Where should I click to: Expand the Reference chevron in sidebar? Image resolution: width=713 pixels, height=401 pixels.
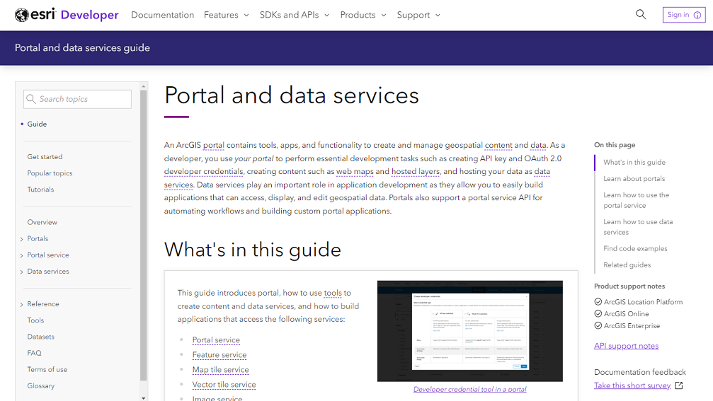coord(21,304)
